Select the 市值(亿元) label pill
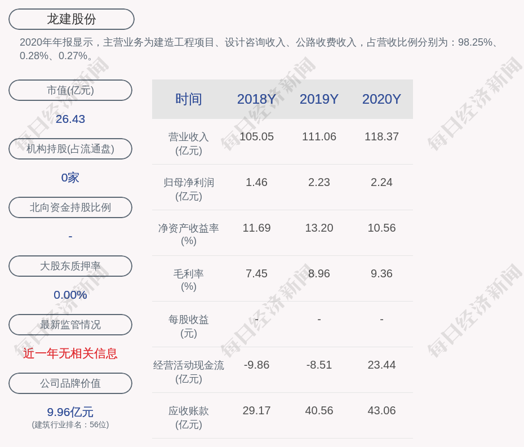 [70, 90]
